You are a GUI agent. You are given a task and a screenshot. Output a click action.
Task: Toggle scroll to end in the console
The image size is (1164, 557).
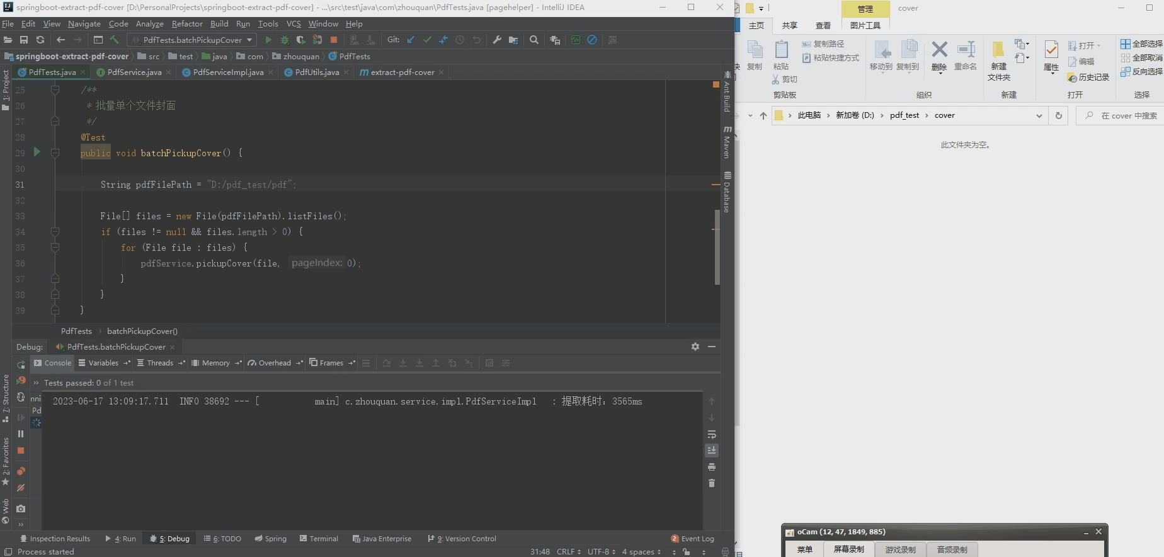(712, 450)
